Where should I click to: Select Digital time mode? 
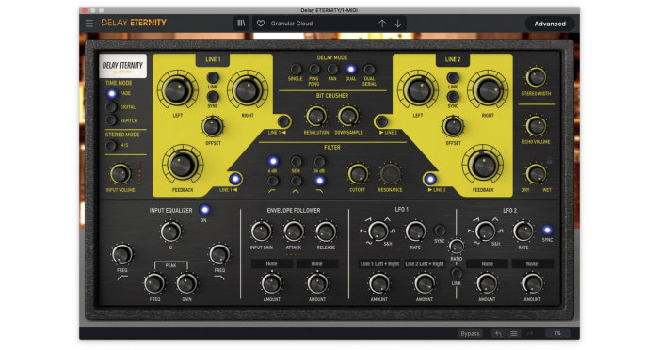(x=111, y=107)
